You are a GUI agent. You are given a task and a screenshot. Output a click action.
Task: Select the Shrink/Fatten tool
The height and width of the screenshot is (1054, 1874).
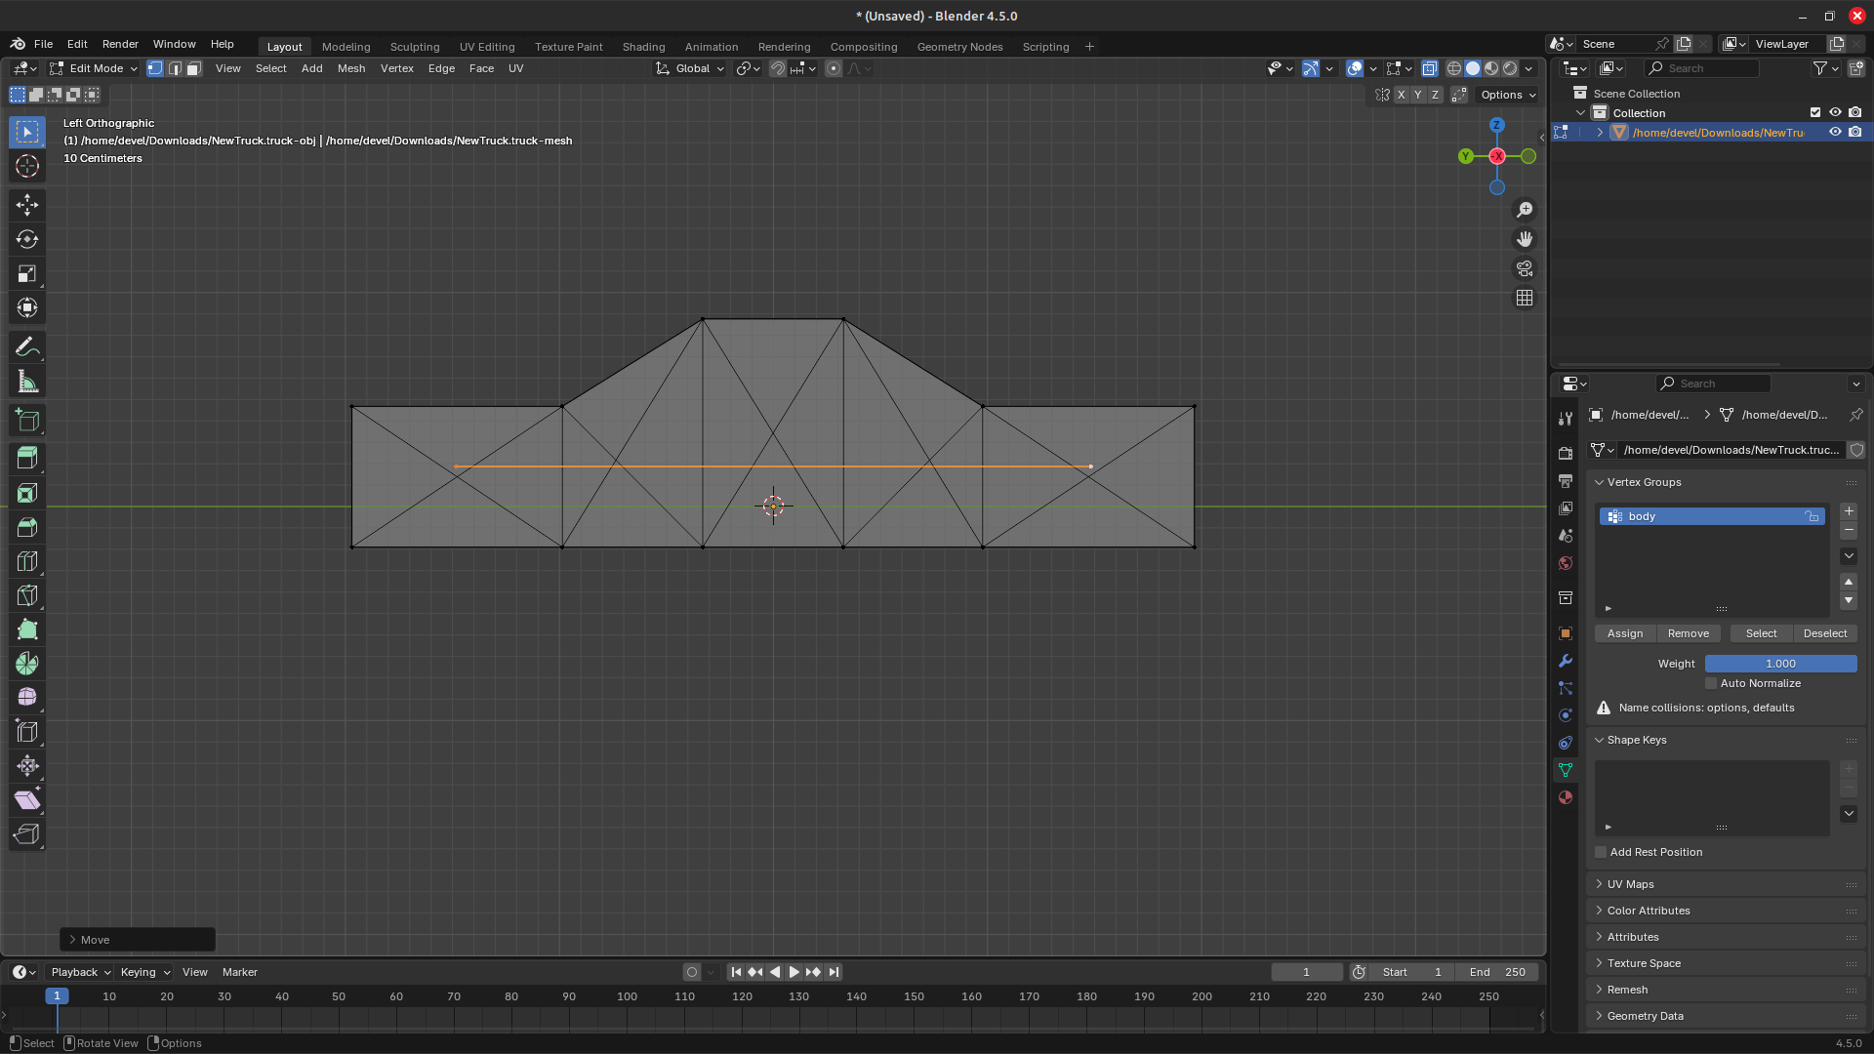[x=27, y=766]
